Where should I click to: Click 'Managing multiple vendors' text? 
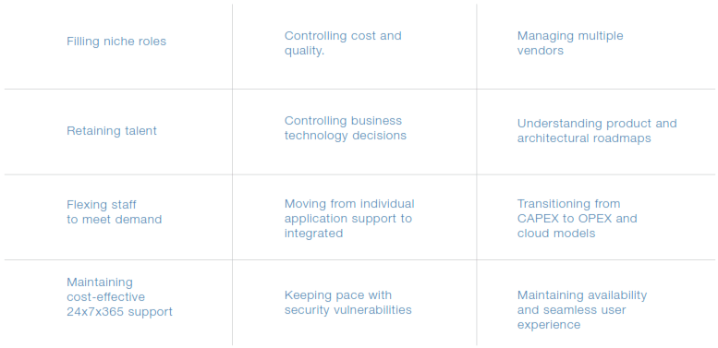(570, 43)
